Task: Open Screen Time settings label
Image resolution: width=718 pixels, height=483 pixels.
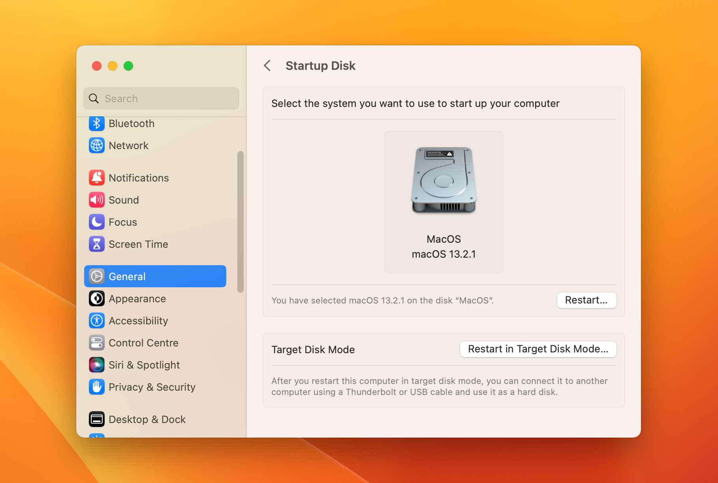Action: [138, 244]
